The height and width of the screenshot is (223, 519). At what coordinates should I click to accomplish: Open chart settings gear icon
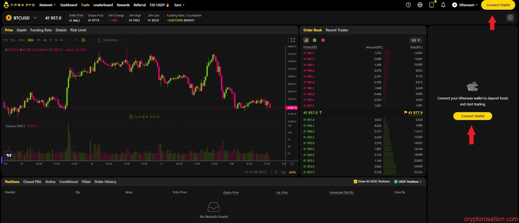292,164
